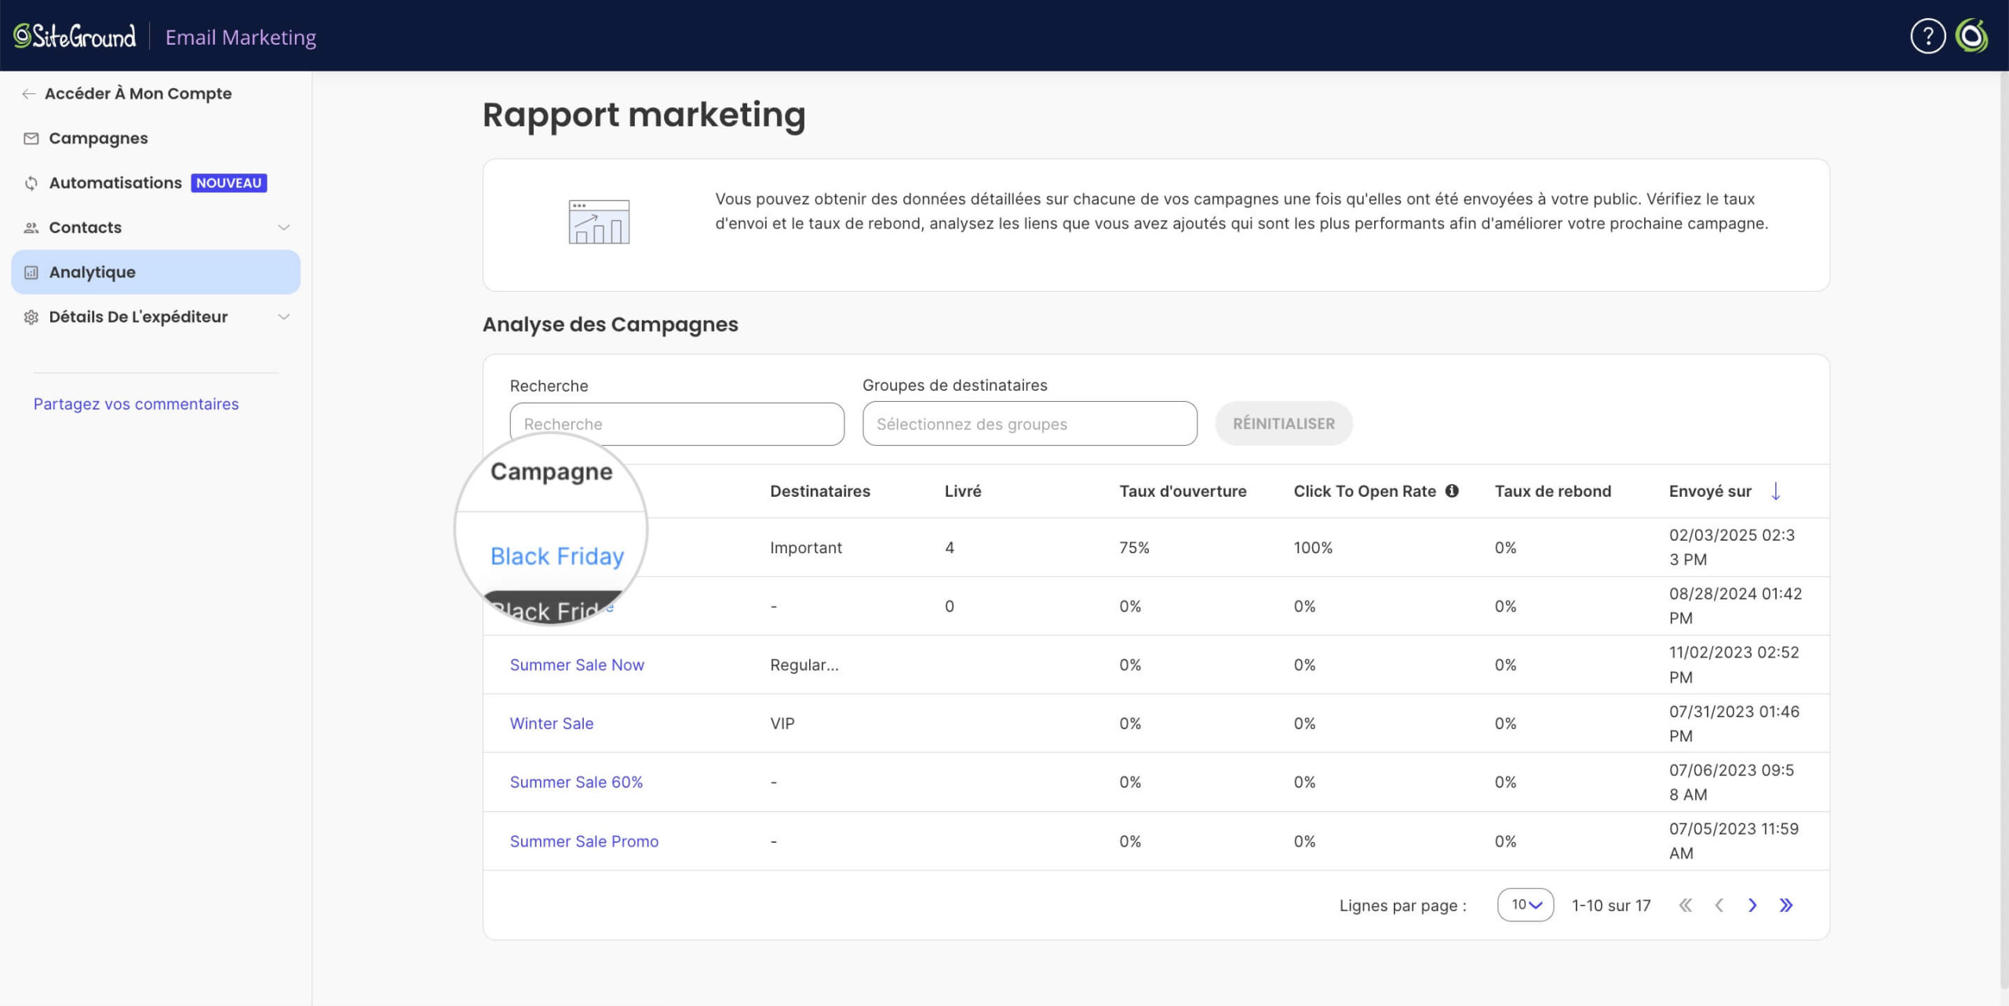Click the 07/06/2023 sent date cell
The height and width of the screenshot is (1006, 2009).
pos(1731,782)
